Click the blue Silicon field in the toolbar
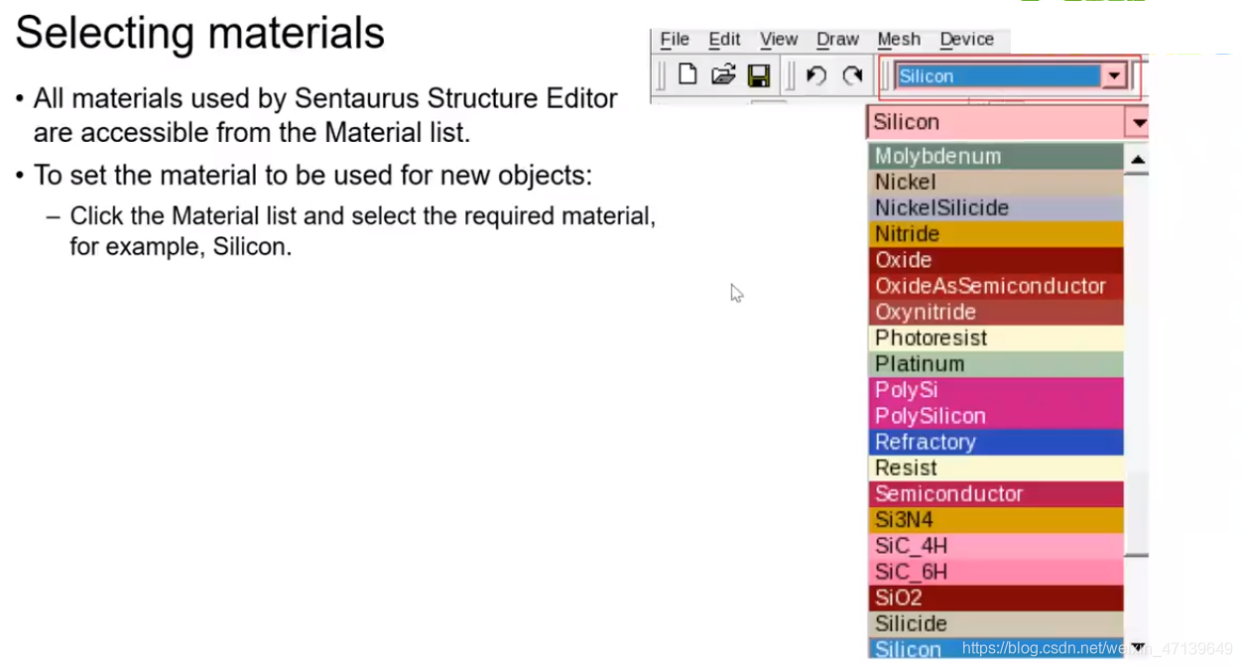Image resolution: width=1242 pixels, height=667 pixels. pyautogui.click(x=998, y=76)
